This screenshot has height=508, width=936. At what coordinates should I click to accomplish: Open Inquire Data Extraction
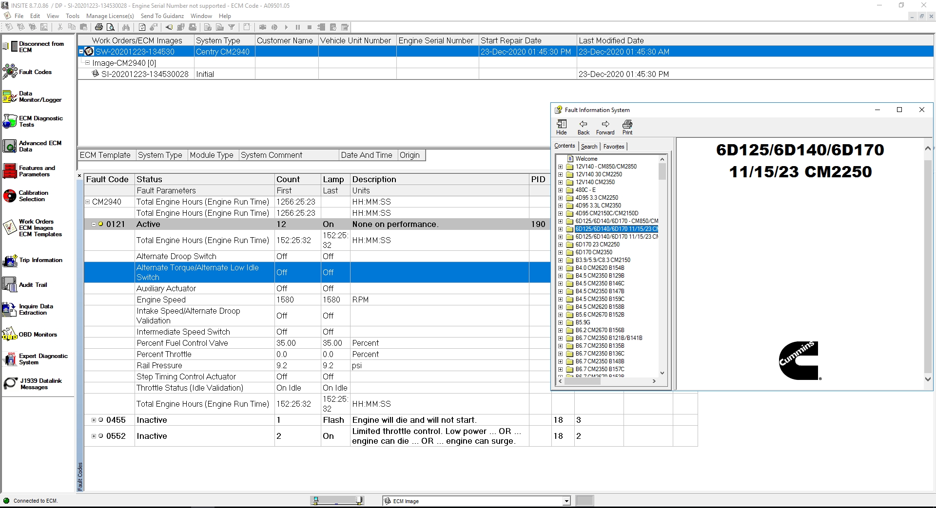[x=28, y=309]
